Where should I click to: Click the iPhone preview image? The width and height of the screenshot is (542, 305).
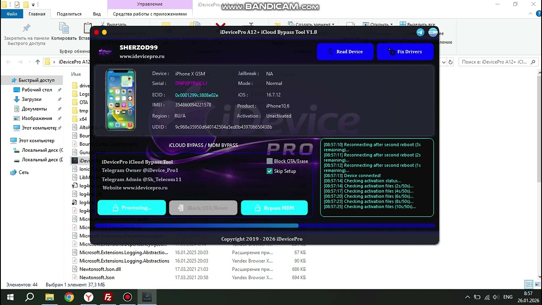(x=121, y=100)
